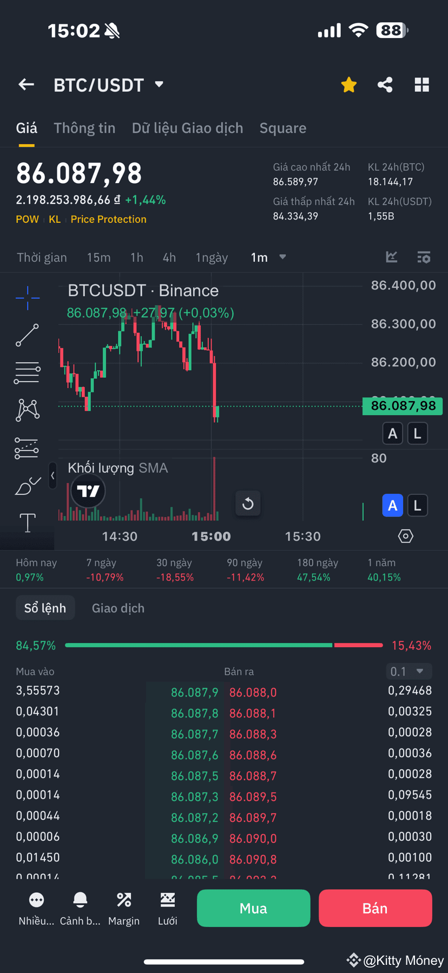Viewport: 448px width, 973px height.
Task: Select the crosshair cursor tool
Action: coord(28,298)
